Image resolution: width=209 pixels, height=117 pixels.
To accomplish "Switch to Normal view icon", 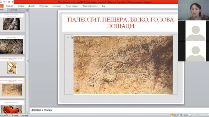I will (x=172, y=115).
